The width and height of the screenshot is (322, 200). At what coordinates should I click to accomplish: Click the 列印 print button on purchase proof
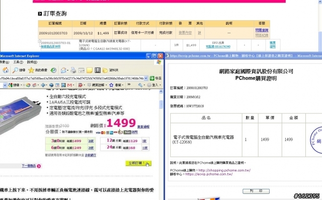coord(256,191)
